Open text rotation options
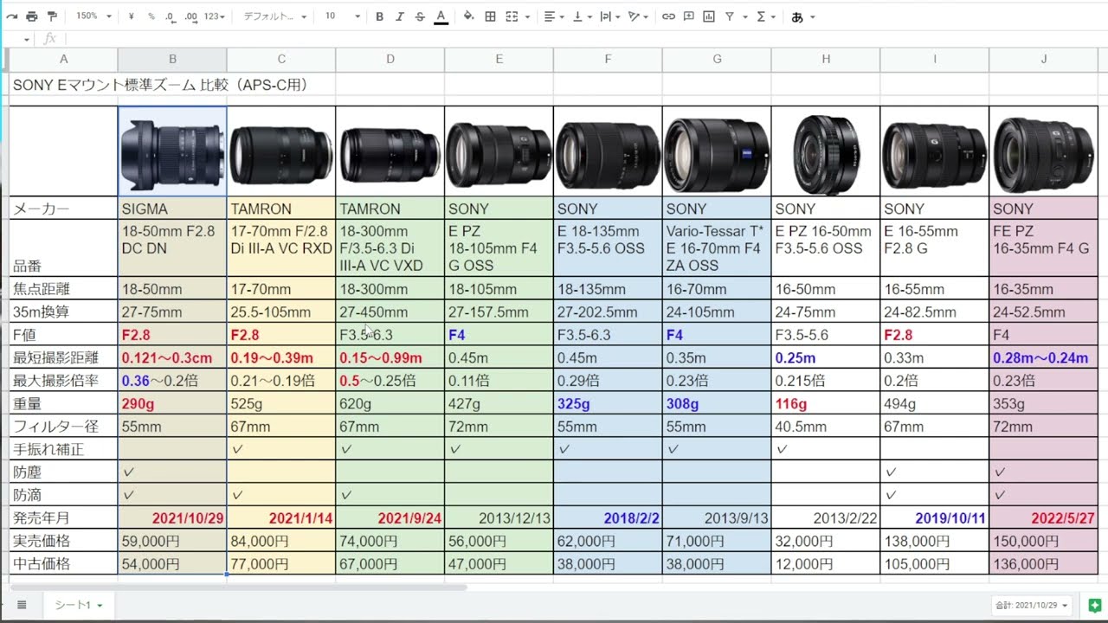1108x623 pixels. 638,16
